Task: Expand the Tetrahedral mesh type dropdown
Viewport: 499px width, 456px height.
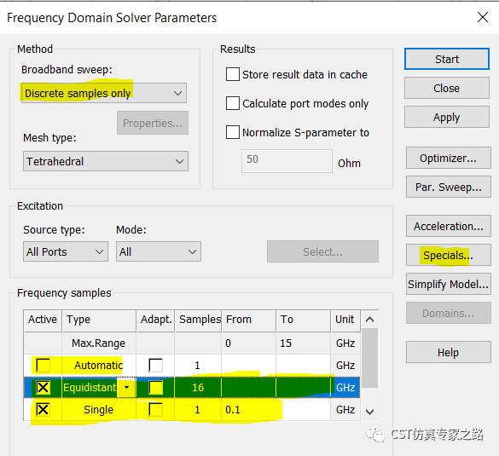Action: 106,161
